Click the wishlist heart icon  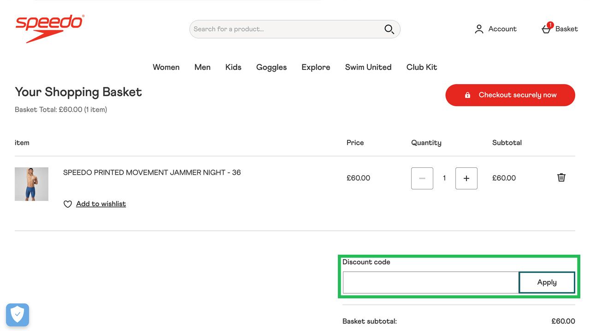click(68, 204)
